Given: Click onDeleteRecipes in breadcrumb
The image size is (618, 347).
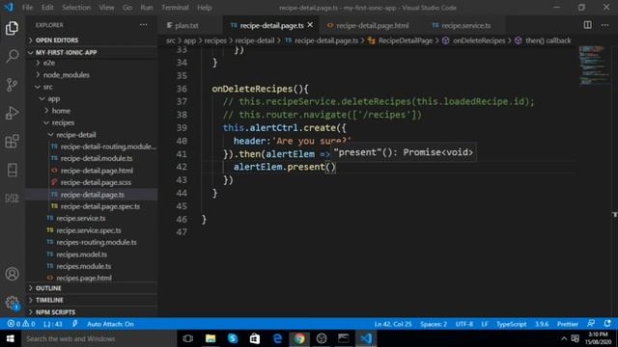Looking at the screenshot, I should [x=479, y=40].
